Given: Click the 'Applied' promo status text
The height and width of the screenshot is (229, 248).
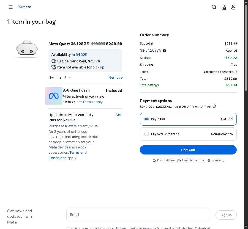Looking at the screenshot, I should click(231, 51).
